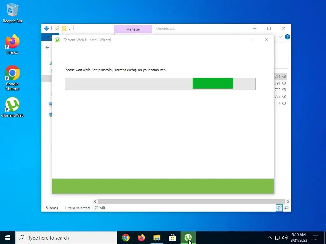Open the Recycle Bin desktop icon
Screen dimensions: 326x244
(x=12, y=13)
